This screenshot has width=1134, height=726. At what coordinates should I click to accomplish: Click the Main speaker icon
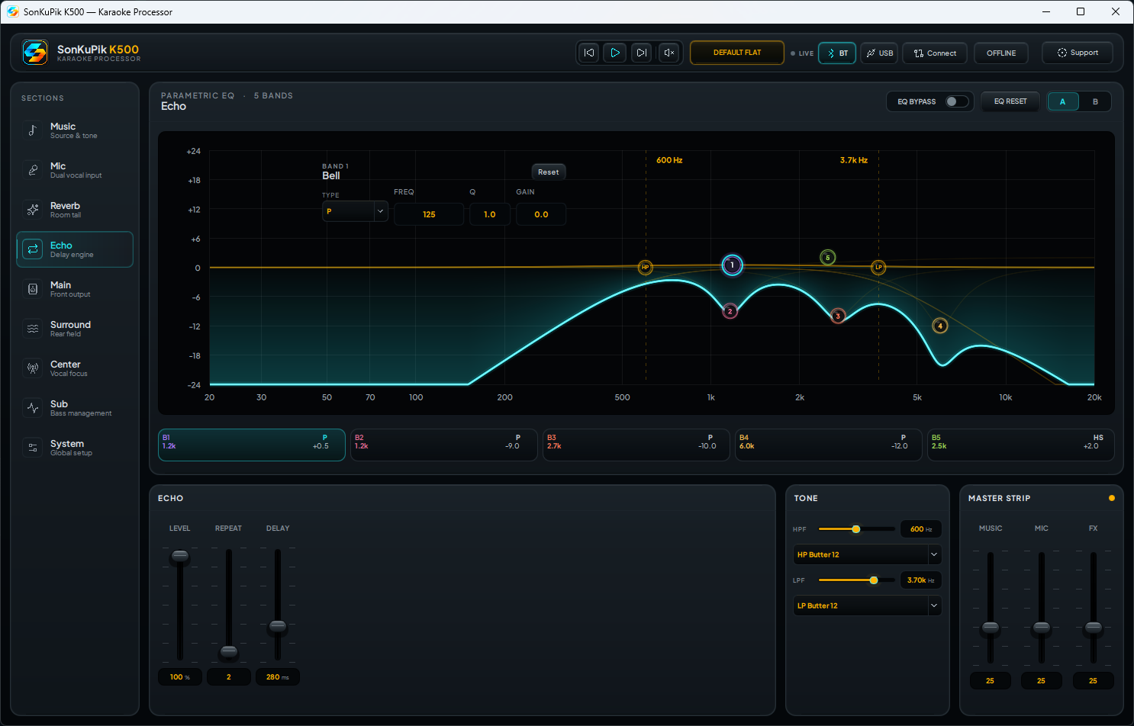(x=33, y=289)
